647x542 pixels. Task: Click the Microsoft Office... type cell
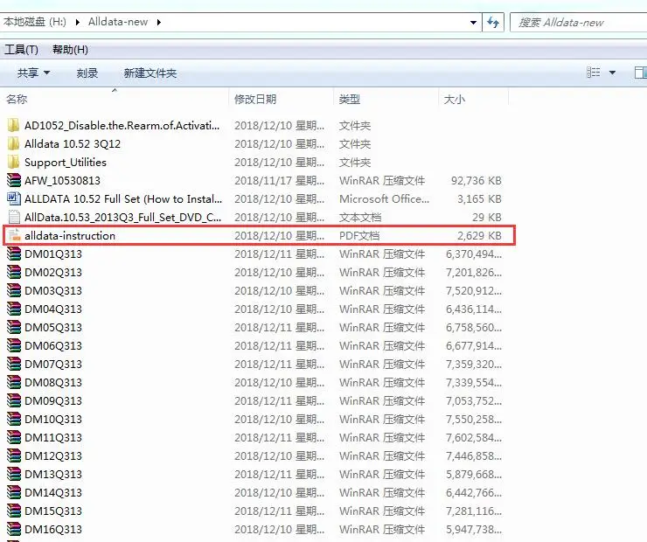point(384,198)
